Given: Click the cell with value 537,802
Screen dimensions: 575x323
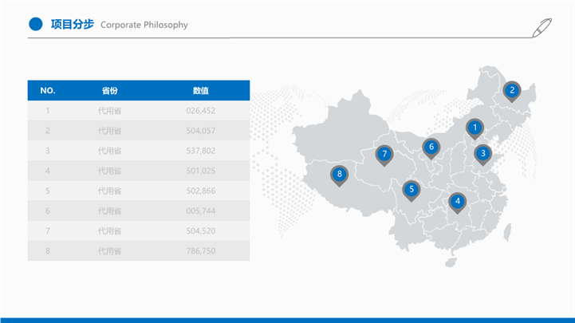Looking at the screenshot, I should point(201,151).
